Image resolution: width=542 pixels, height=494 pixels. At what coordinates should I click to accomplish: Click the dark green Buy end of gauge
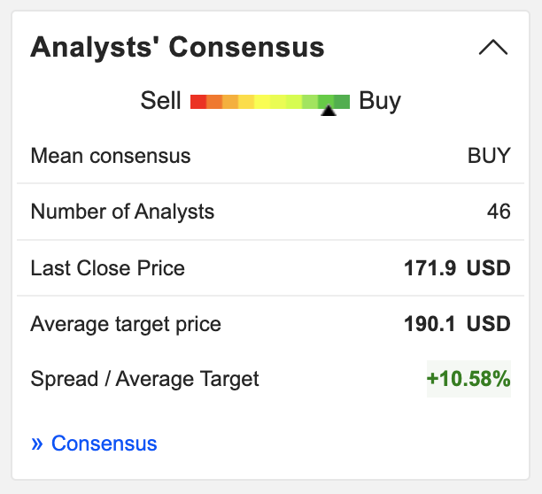pos(342,102)
